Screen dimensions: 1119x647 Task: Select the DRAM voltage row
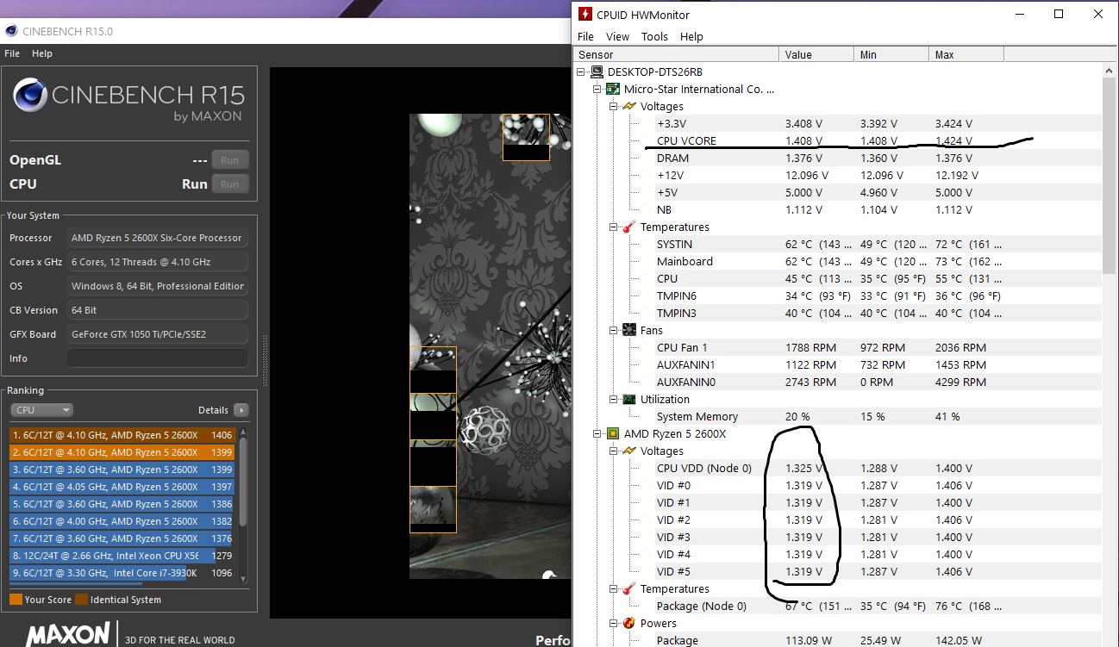[x=838, y=158]
